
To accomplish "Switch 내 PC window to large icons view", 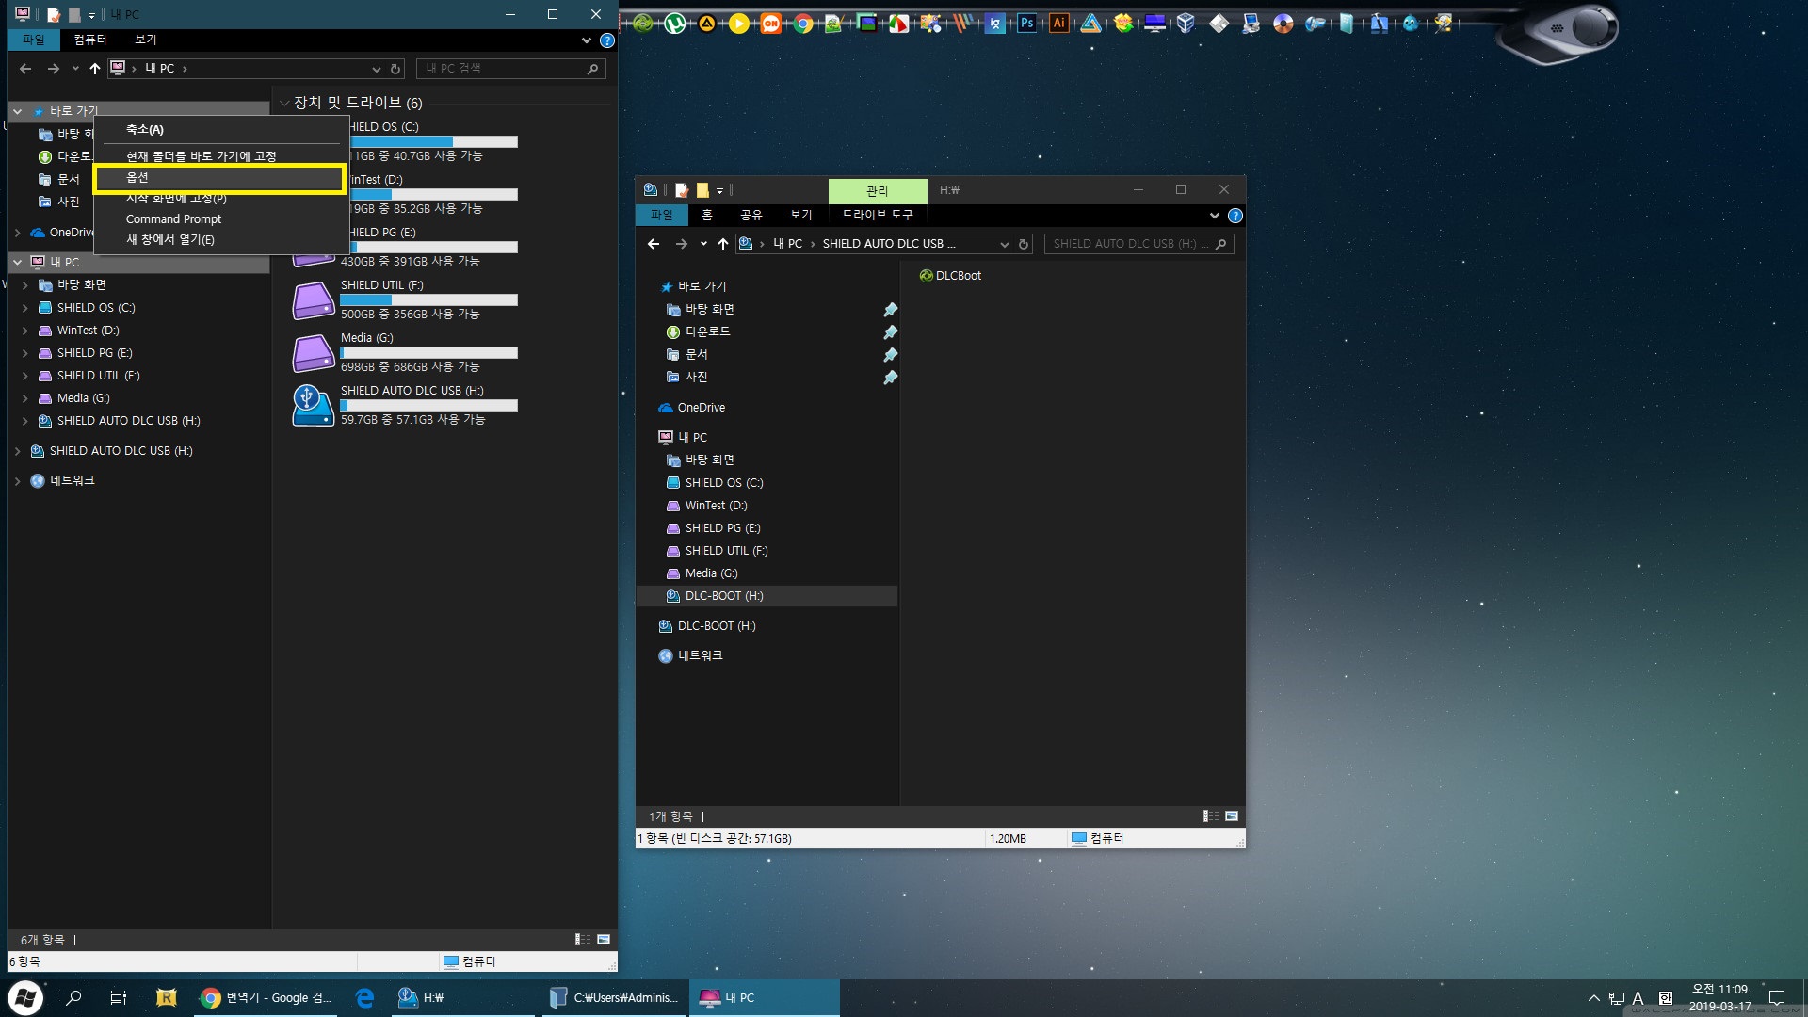I will (x=604, y=939).
